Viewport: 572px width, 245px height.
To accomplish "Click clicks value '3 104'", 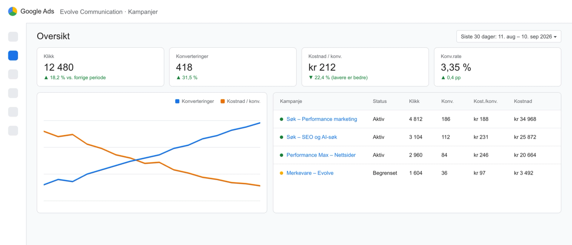I will [416, 137].
